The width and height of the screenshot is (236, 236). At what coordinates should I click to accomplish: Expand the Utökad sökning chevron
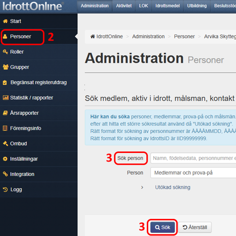(142, 187)
